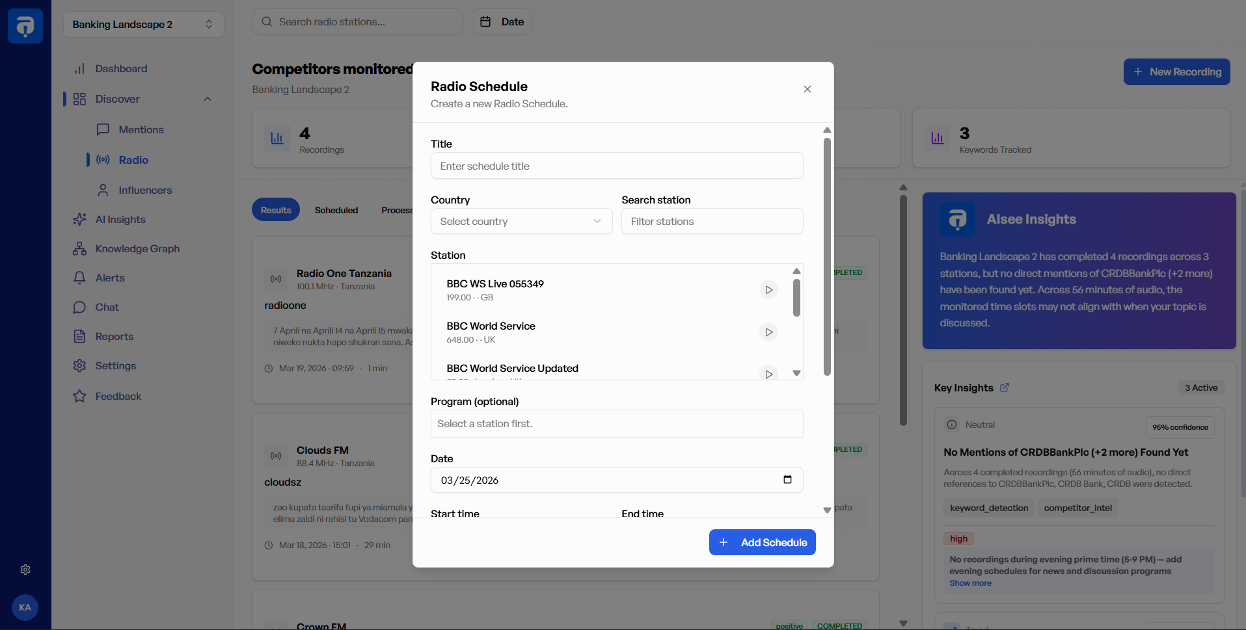Open the Knowledge Graph page
The image size is (1246, 630).
pos(137,249)
